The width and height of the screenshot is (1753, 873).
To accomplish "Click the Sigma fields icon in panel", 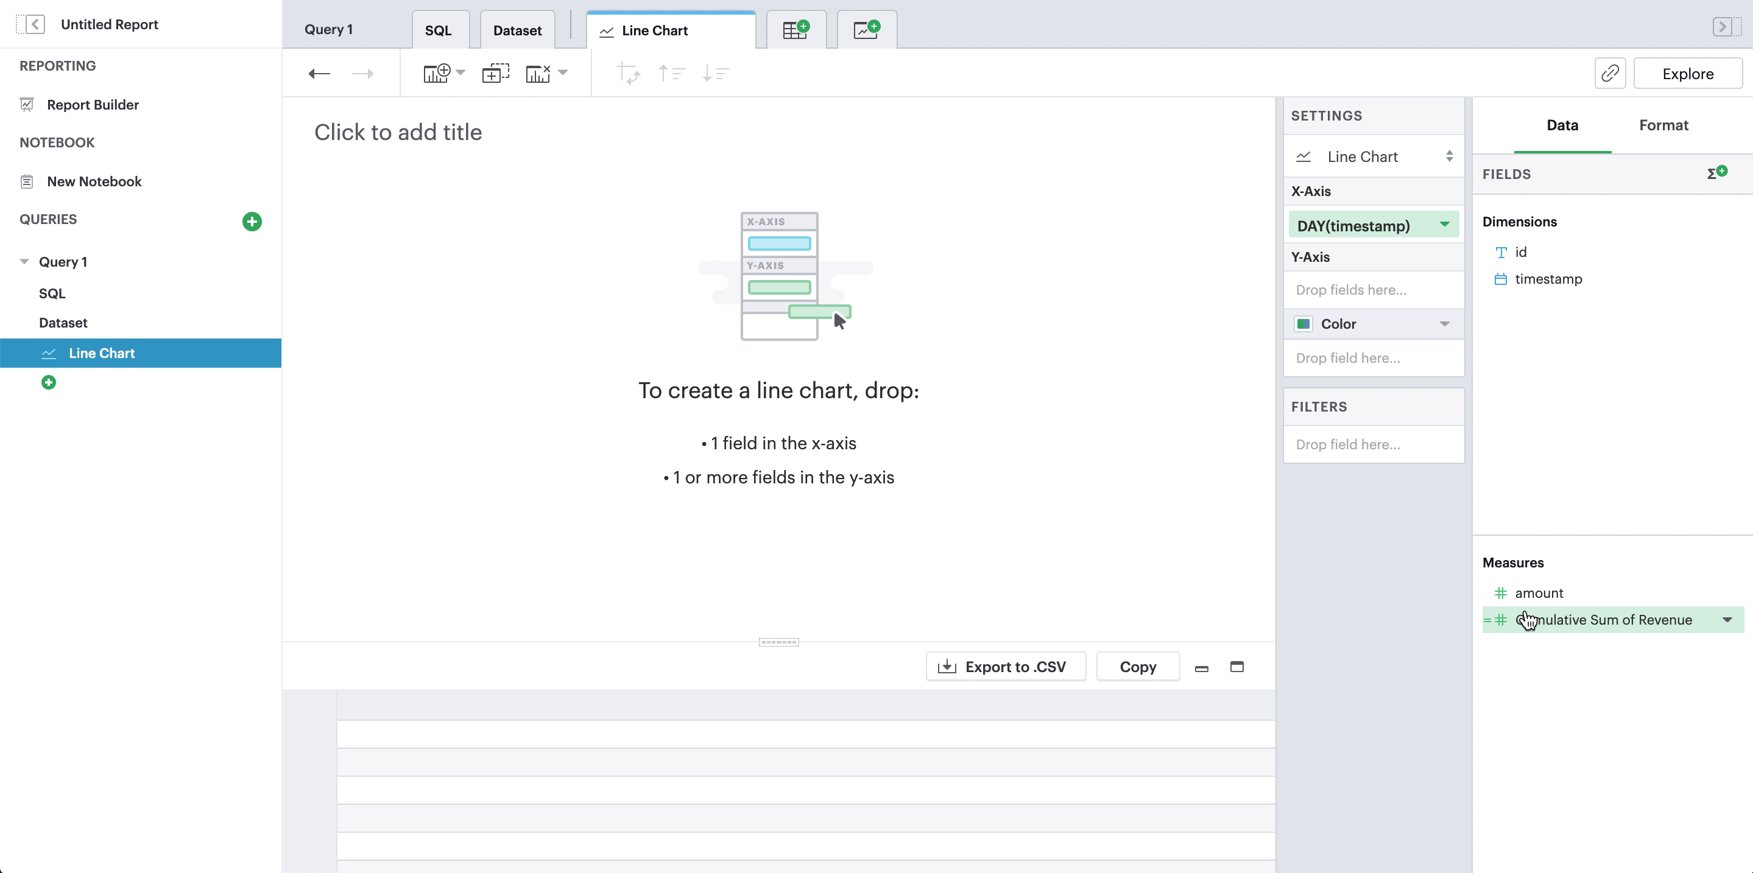I will pos(1716,174).
